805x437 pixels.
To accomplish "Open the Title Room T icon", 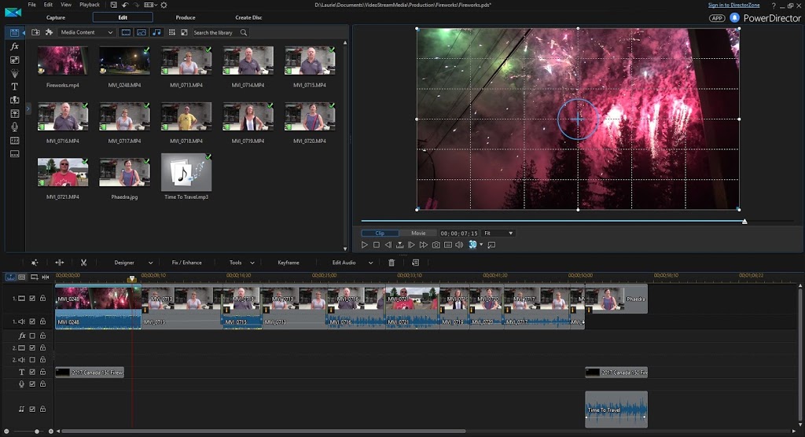I will point(14,86).
